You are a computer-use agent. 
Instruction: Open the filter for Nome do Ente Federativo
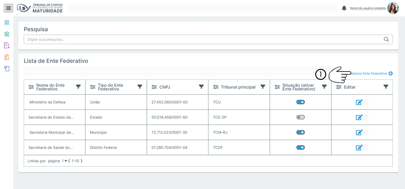(78, 87)
